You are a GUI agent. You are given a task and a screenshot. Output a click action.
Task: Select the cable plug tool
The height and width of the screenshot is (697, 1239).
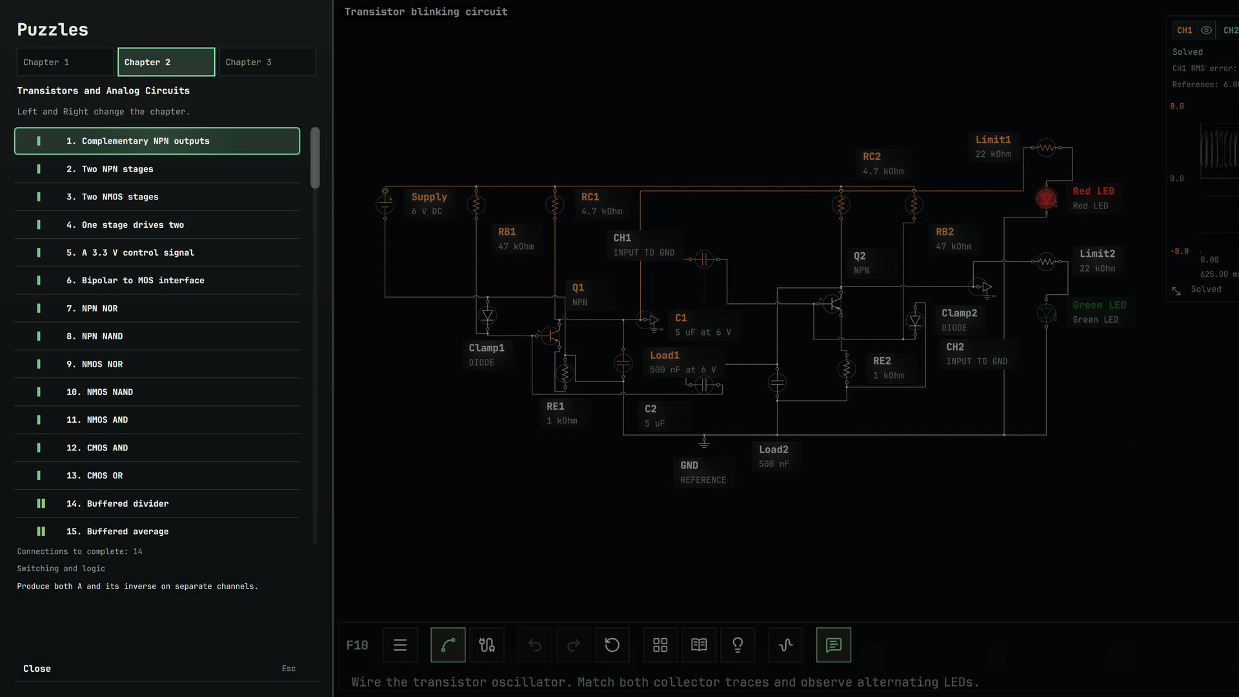click(487, 645)
